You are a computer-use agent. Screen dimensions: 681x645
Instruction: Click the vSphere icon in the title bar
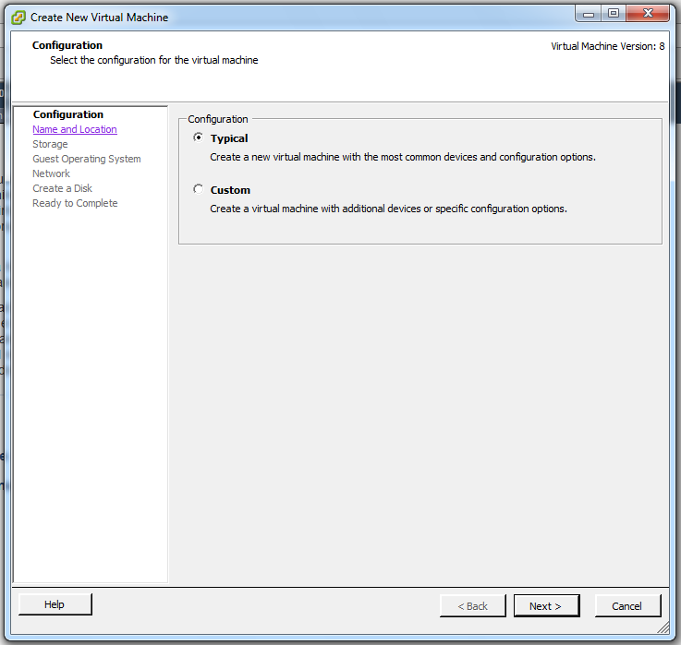18,18
